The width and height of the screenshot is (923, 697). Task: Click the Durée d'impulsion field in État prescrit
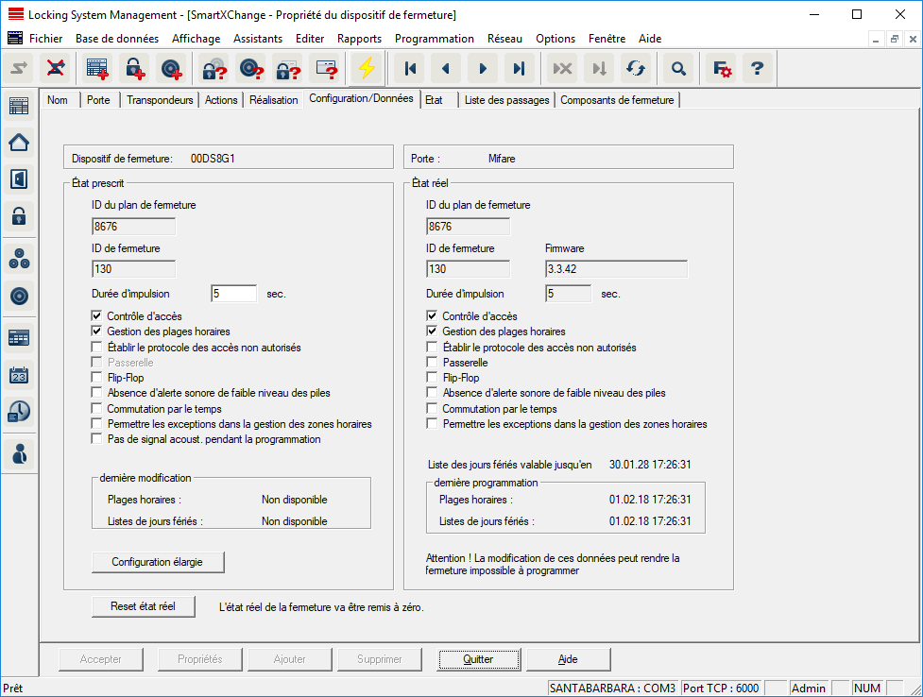[x=233, y=294]
